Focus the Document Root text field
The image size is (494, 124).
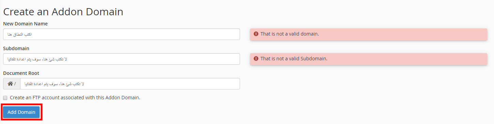pos(130,84)
